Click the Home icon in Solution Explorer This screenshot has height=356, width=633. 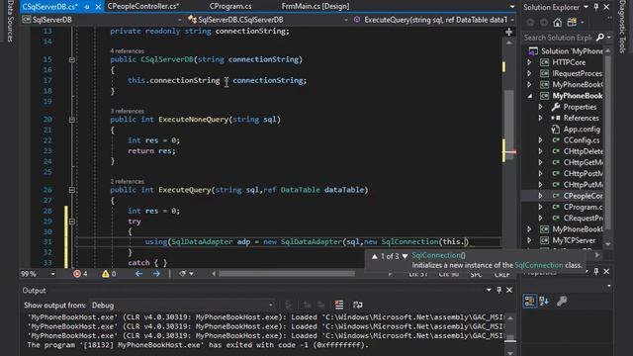coord(558,23)
